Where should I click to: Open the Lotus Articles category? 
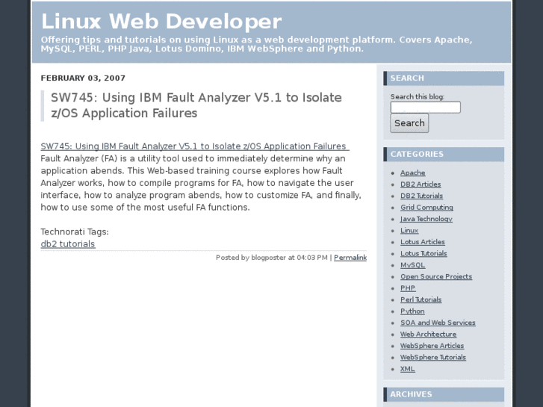pos(423,242)
